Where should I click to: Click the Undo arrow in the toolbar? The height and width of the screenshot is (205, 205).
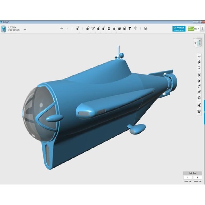click(61, 28)
